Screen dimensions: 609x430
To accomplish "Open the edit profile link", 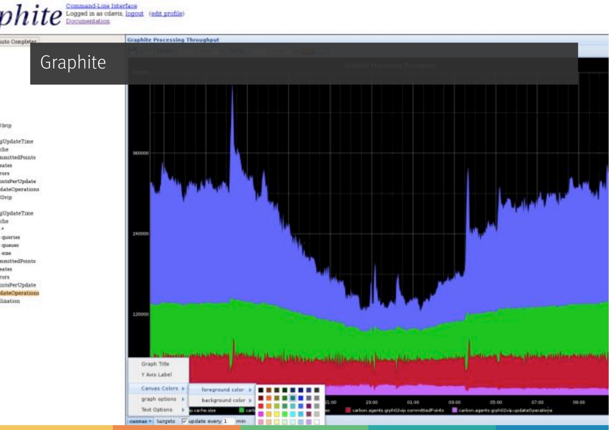I will pyautogui.click(x=166, y=14).
